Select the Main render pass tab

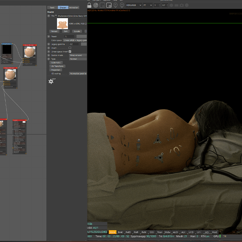click(x=113, y=232)
